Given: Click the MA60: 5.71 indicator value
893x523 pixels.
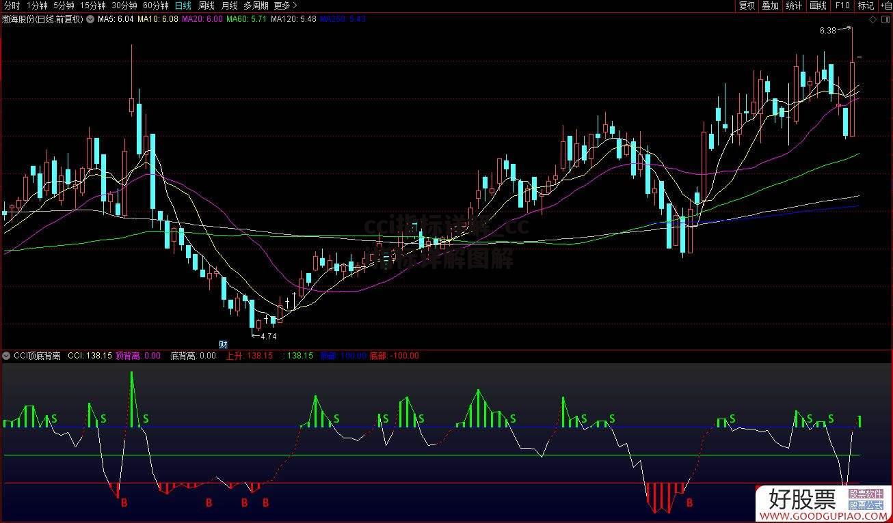Looking at the screenshot, I should [x=247, y=19].
